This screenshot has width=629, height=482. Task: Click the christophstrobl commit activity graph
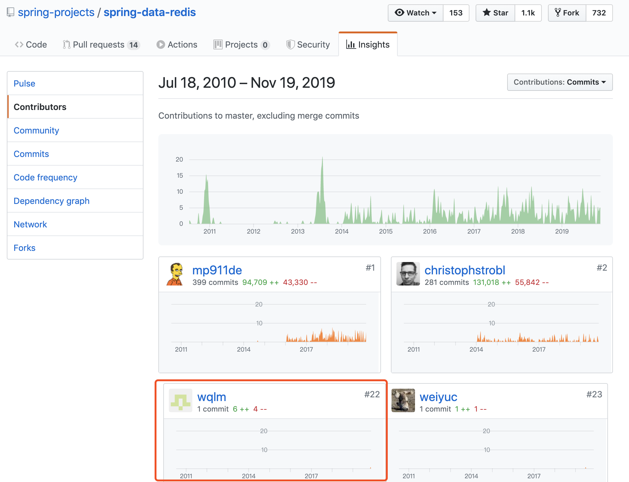pos(501,328)
